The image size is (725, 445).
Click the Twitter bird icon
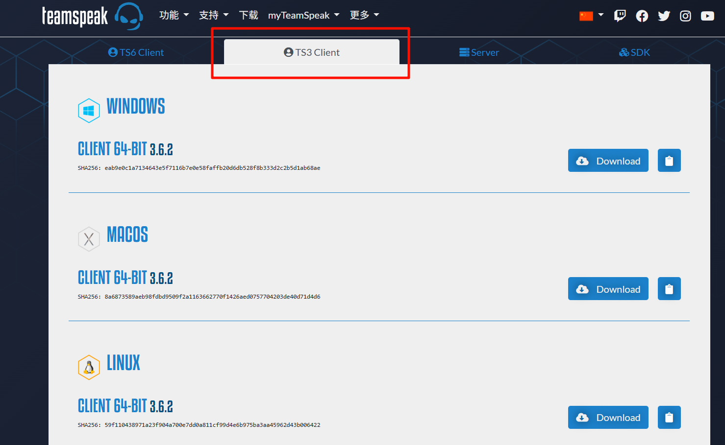(x=664, y=15)
